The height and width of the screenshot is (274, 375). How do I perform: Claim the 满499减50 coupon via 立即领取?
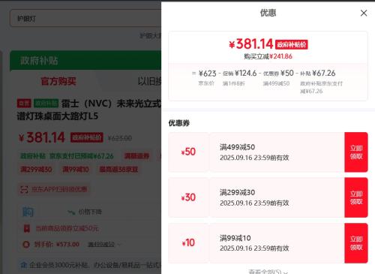[x=356, y=152]
